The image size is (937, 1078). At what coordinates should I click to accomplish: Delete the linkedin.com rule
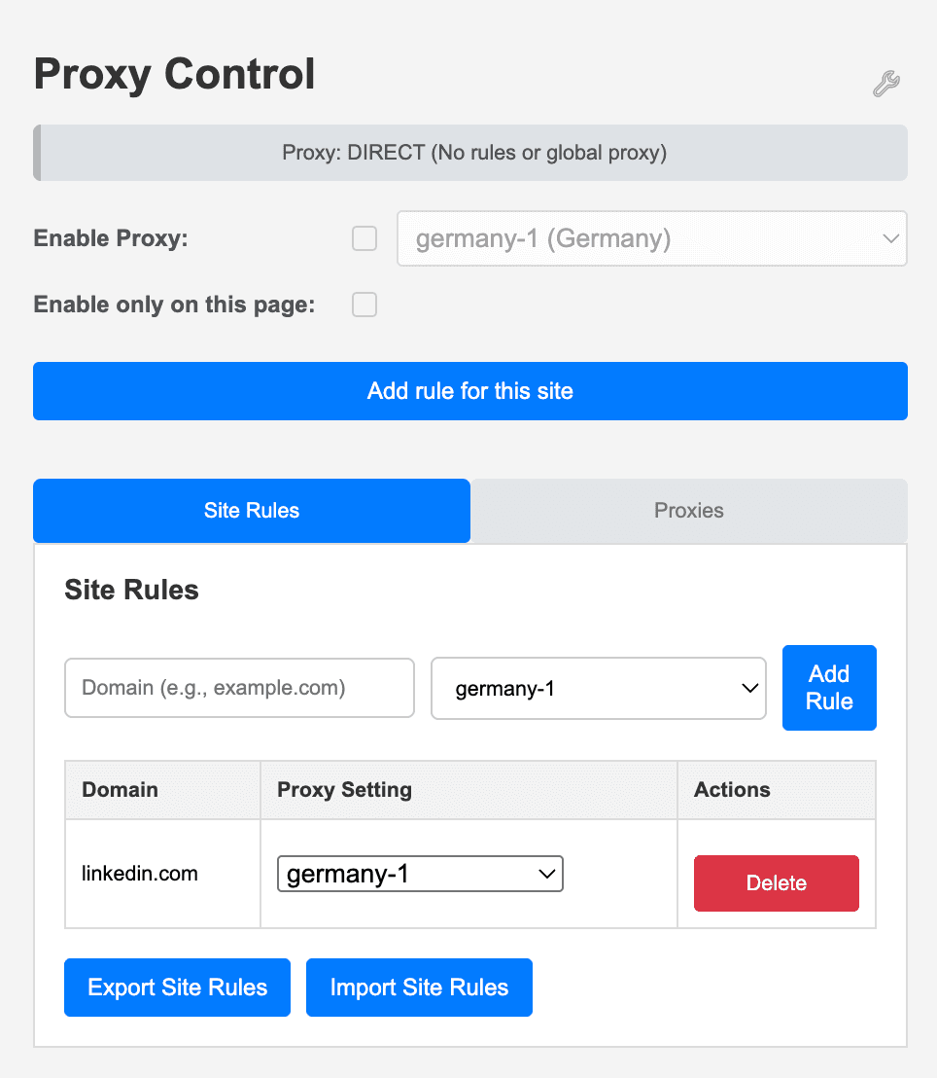click(776, 882)
